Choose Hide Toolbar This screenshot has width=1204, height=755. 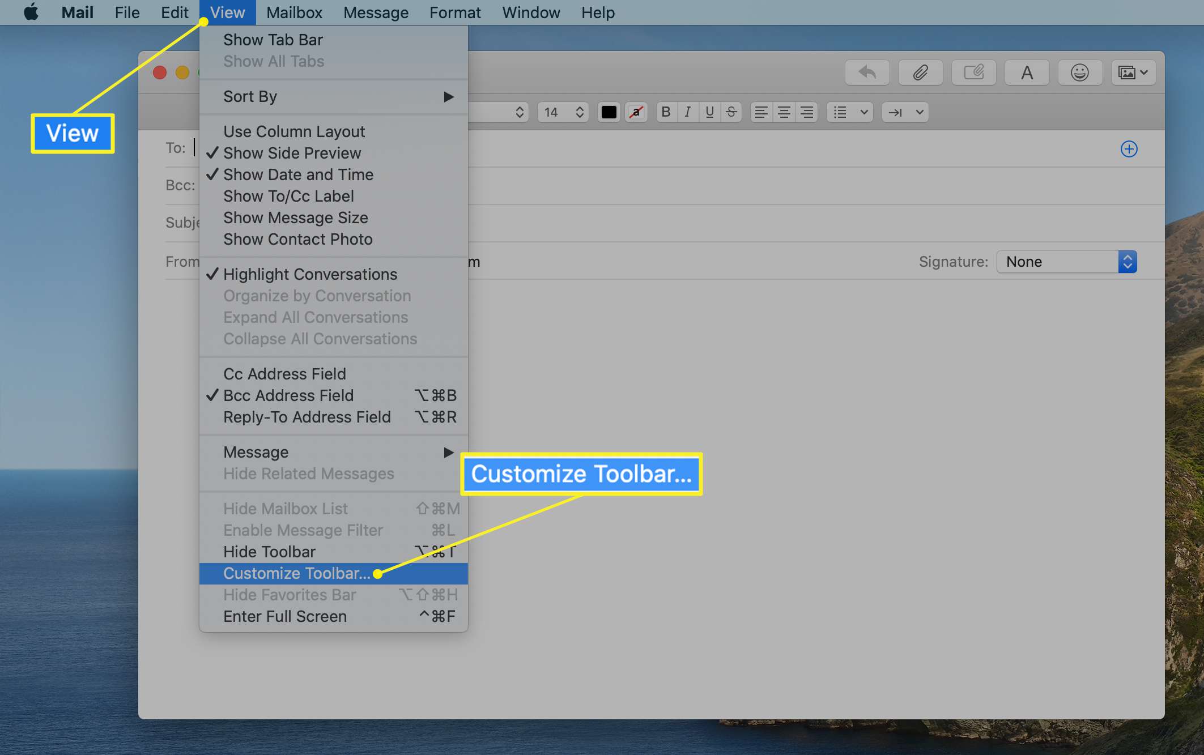tap(334, 552)
